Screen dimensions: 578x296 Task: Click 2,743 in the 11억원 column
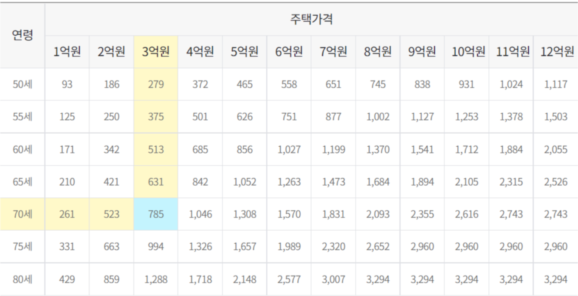(511, 214)
